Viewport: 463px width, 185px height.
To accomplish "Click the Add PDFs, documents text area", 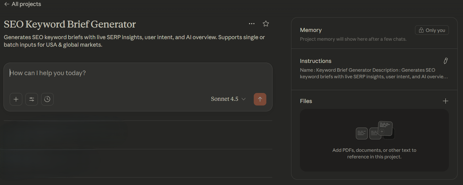I will click(x=374, y=153).
